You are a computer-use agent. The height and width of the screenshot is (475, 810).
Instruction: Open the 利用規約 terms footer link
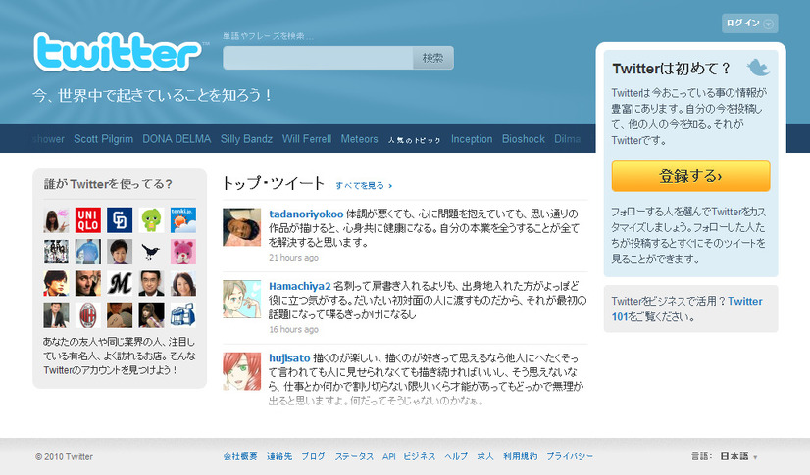(520, 456)
